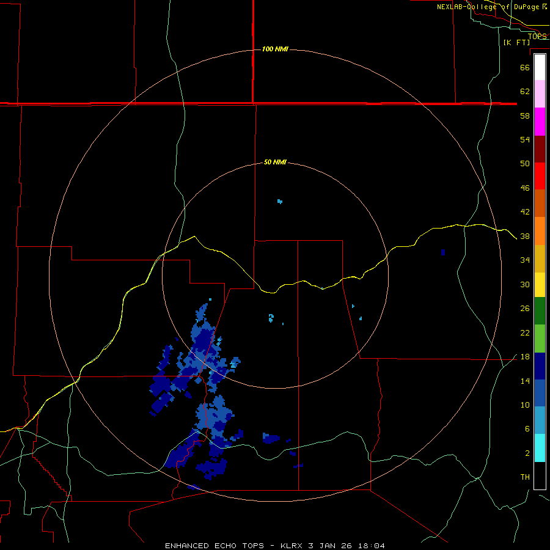Pick the light sky-blue legend swatch

point(540,420)
